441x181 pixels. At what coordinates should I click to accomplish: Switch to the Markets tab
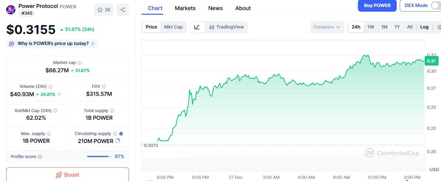coord(185,8)
